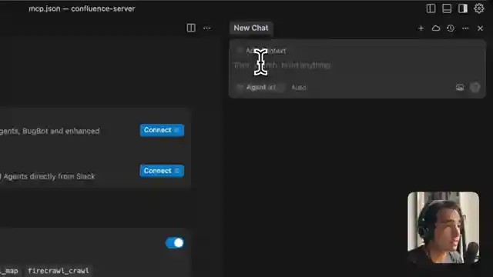Open editor more actions ellipsis
This screenshot has height=277, width=493.
click(x=207, y=28)
